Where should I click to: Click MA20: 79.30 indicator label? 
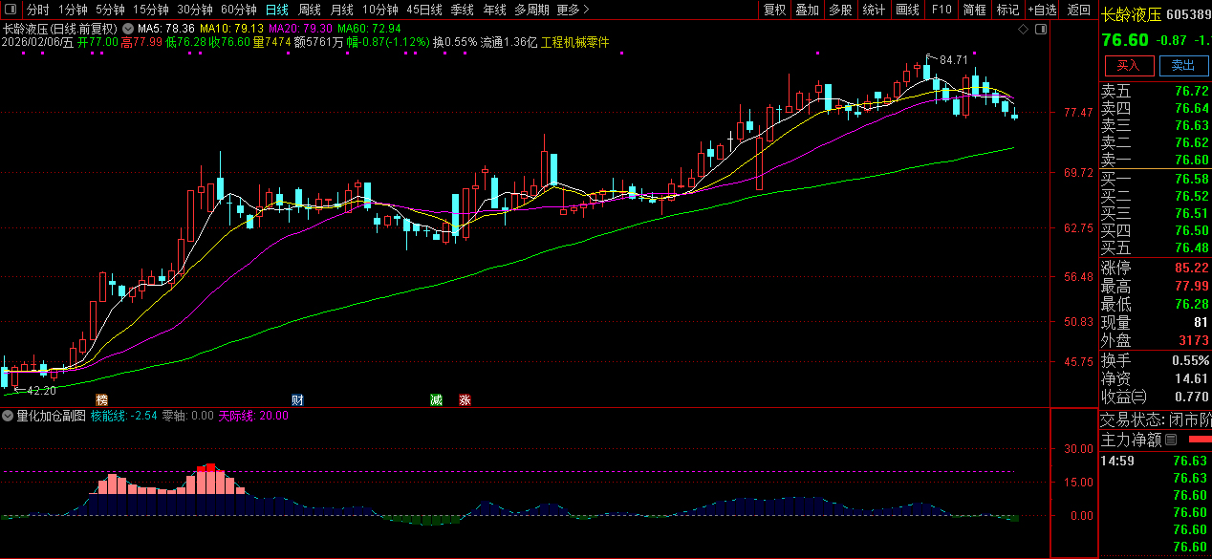[300, 29]
